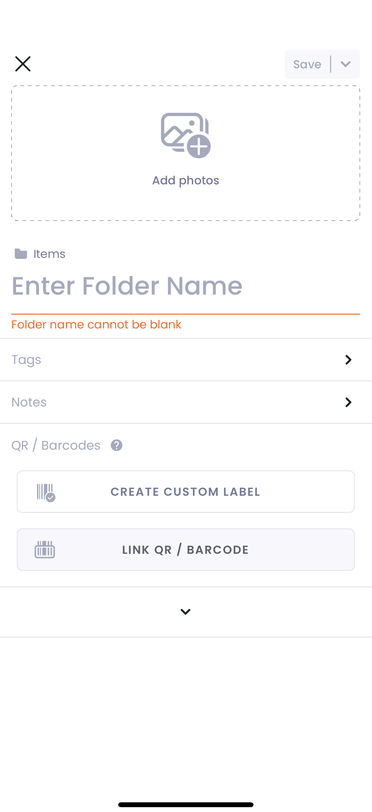Tap the barcode scanner icon
The width and height of the screenshot is (372, 812).
[45, 550]
